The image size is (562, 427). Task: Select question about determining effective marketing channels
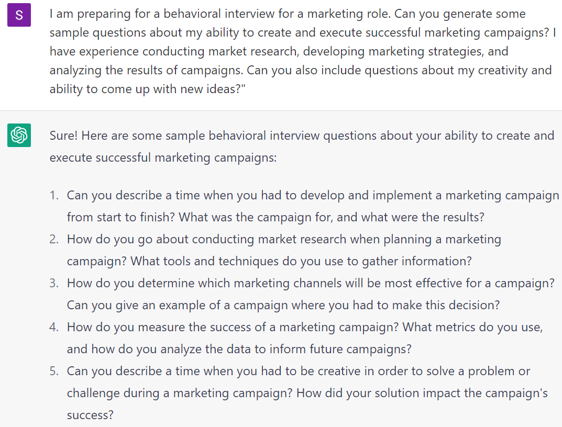coord(310,284)
